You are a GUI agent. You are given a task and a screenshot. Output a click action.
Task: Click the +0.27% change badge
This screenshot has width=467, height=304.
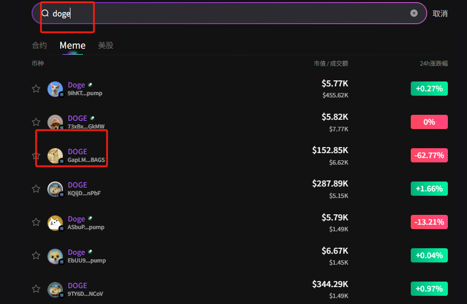coord(429,89)
